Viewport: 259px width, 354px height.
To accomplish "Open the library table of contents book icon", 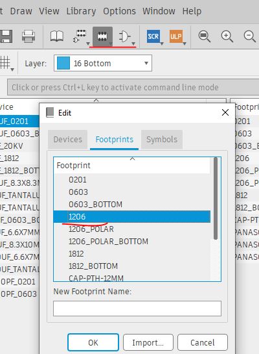I will [57, 36].
